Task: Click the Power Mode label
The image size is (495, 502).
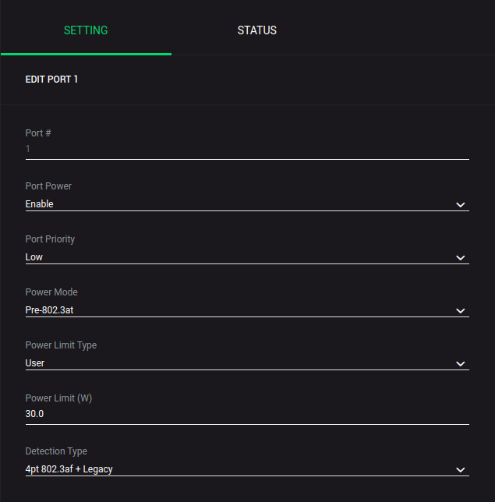Action: tap(51, 292)
